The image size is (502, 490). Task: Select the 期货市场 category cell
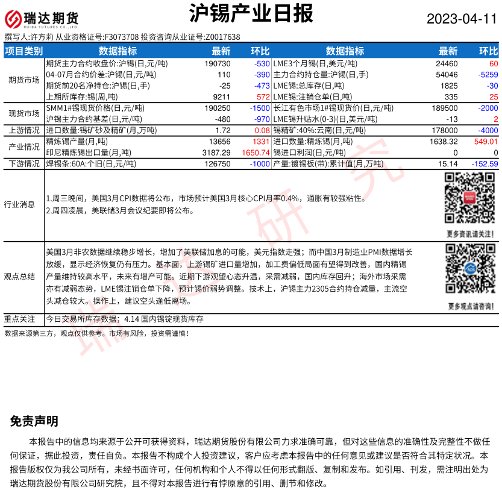(24, 80)
